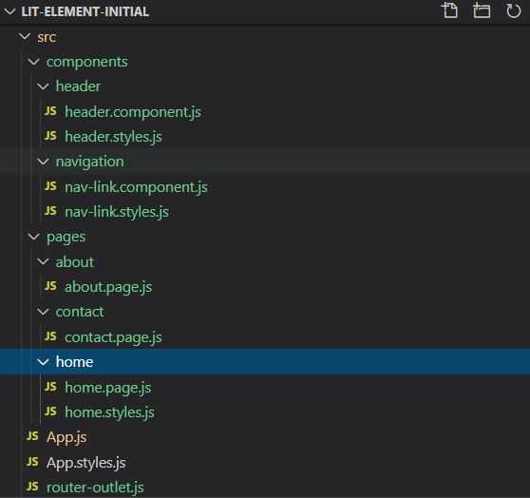
Task: Click the JS icon beside App.js
Action: click(32, 436)
